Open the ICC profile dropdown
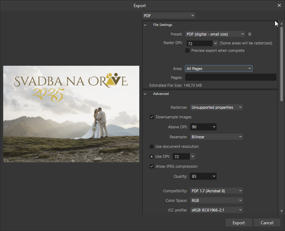This screenshot has height=231, width=285. coord(216,210)
